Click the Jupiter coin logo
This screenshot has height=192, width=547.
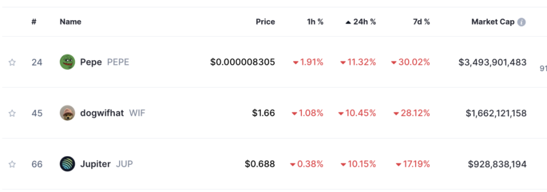click(x=67, y=164)
